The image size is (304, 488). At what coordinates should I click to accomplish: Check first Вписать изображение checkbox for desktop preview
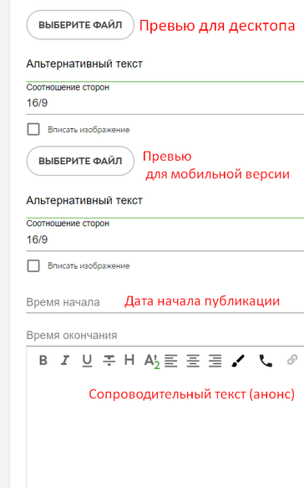(33, 129)
